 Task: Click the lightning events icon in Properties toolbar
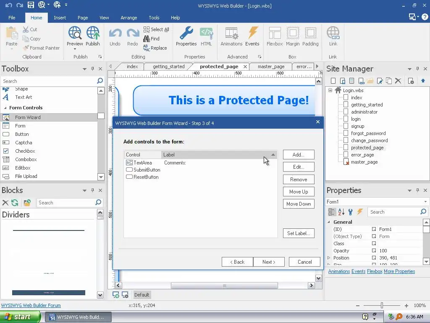click(360, 212)
